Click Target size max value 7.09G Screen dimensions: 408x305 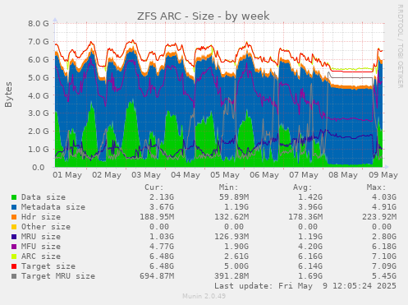(x=384, y=266)
